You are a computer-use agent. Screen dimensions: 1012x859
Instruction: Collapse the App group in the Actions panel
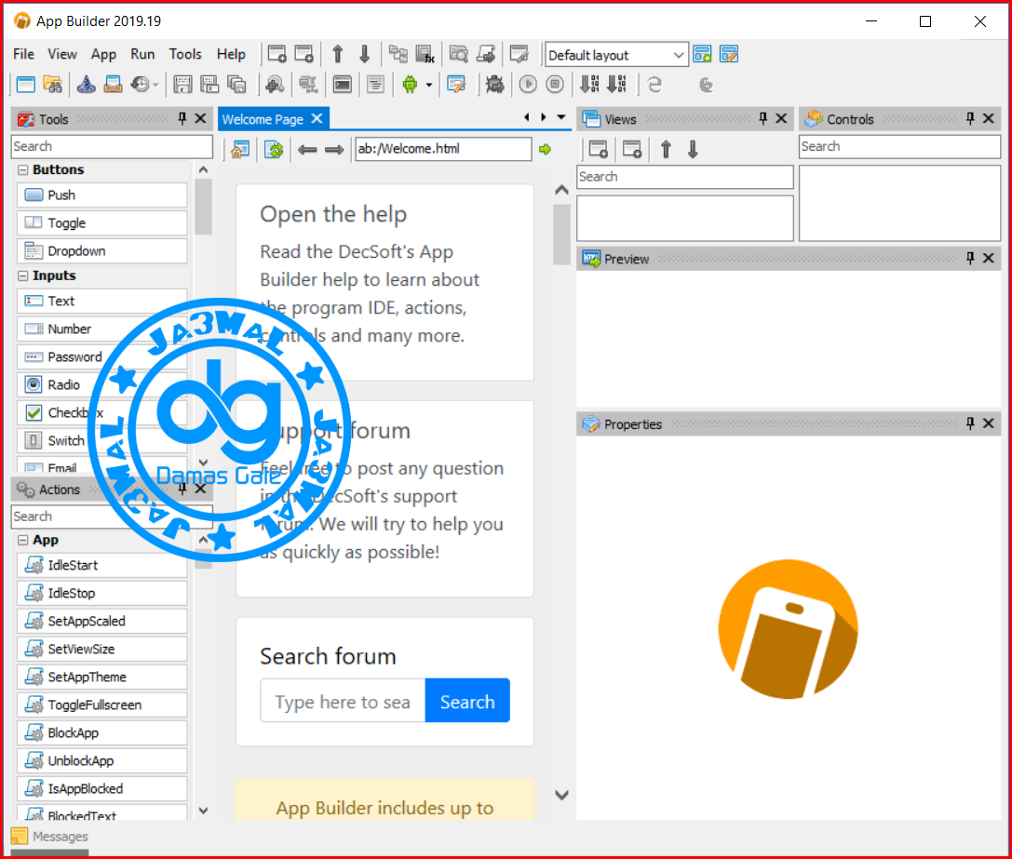tap(23, 540)
